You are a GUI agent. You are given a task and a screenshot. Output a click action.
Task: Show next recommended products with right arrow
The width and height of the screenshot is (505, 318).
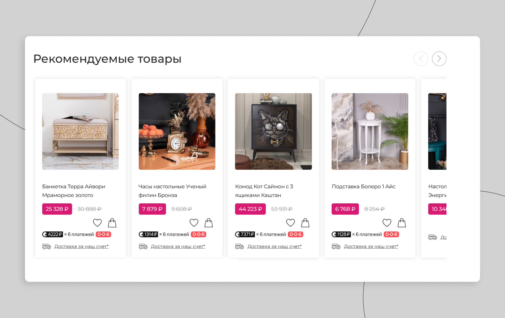coord(439,59)
